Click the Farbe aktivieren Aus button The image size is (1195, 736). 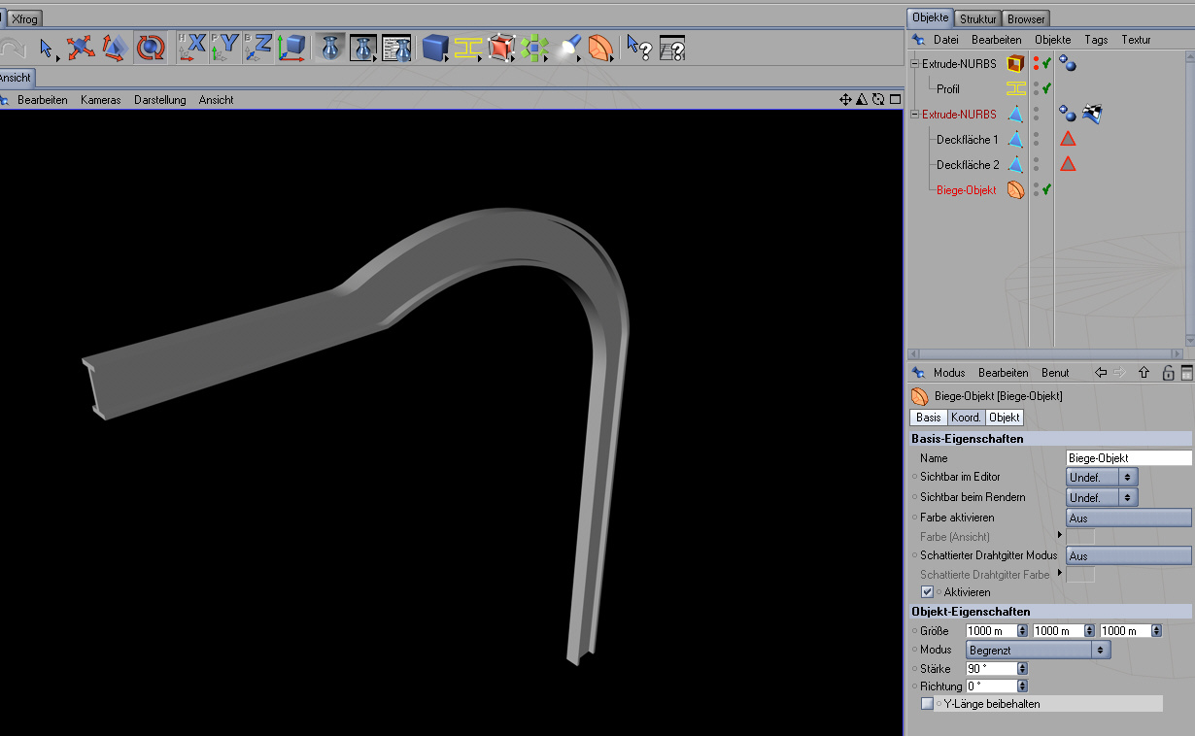tap(1128, 518)
